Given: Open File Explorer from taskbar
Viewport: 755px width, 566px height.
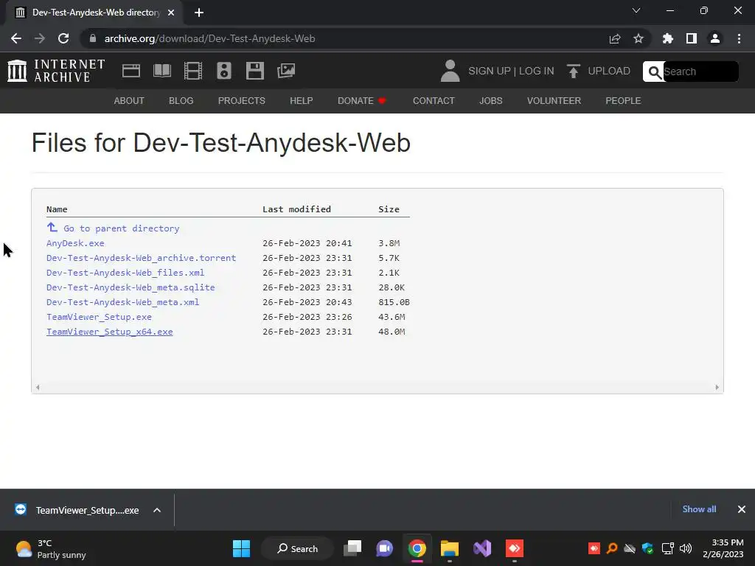Looking at the screenshot, I should click(449, 548).
